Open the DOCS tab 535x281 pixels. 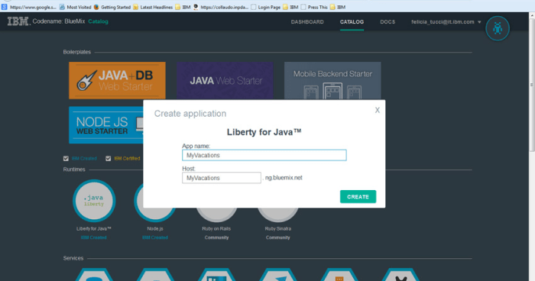click(387, 22)
